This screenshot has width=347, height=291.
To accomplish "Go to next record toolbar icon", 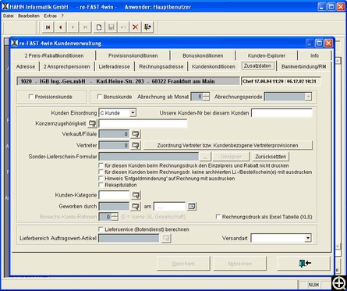I will point(73,27).
